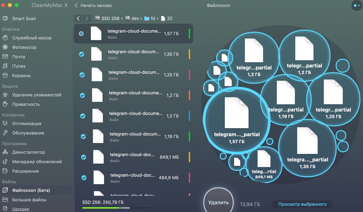
Task: Open Smart Scan from the sidebar
Action: [24, 18]
